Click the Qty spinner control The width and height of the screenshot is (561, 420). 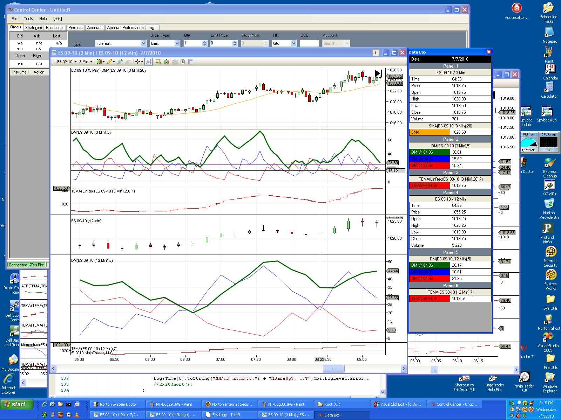point(205,43)
